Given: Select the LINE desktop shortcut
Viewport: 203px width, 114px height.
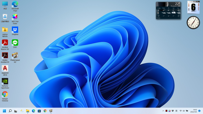Looking at the screenshot, I should (15, 44).
